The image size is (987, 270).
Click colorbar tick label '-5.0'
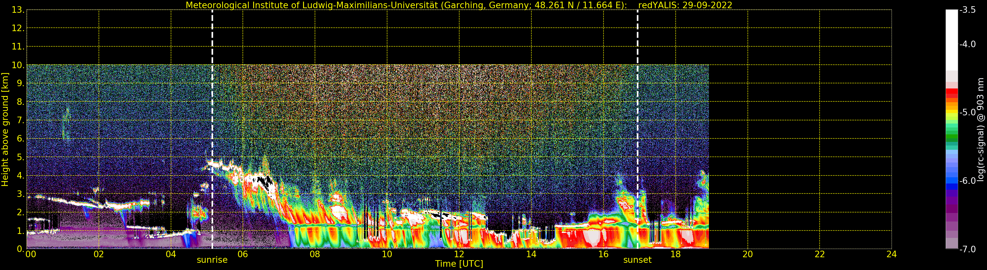(967, 112)
